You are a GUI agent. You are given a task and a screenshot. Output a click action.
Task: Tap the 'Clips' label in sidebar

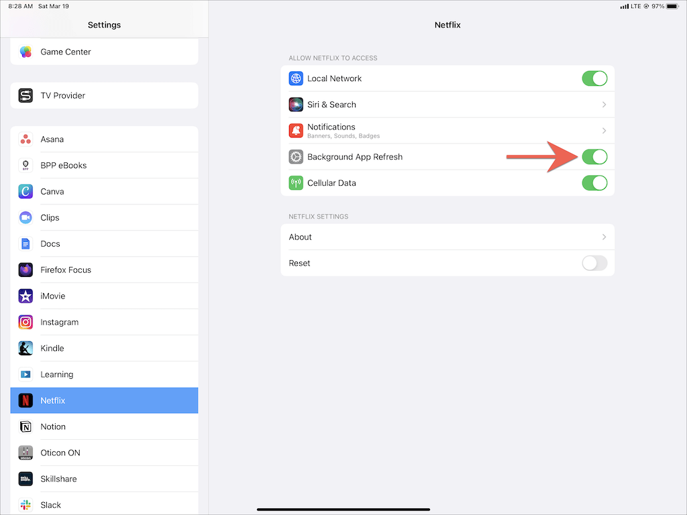coord(50,218)
